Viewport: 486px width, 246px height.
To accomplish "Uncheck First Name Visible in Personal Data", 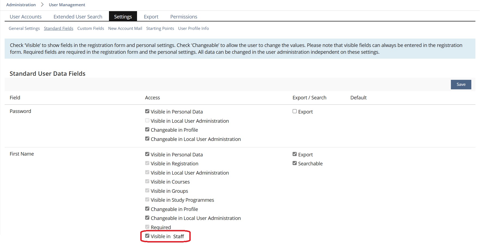I will coord(147,154).
